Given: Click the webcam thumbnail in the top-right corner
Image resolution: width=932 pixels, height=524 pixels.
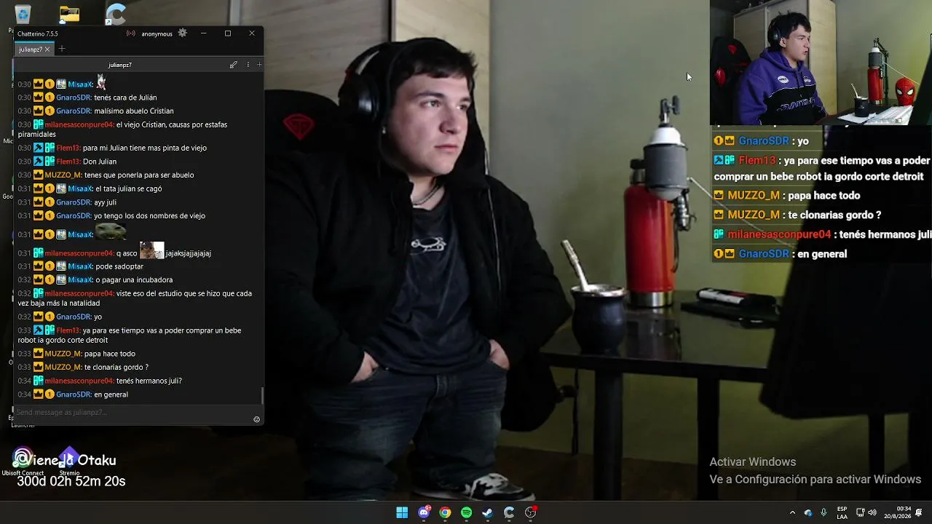Looking at the screenshot, I should [x=821, y=63].
